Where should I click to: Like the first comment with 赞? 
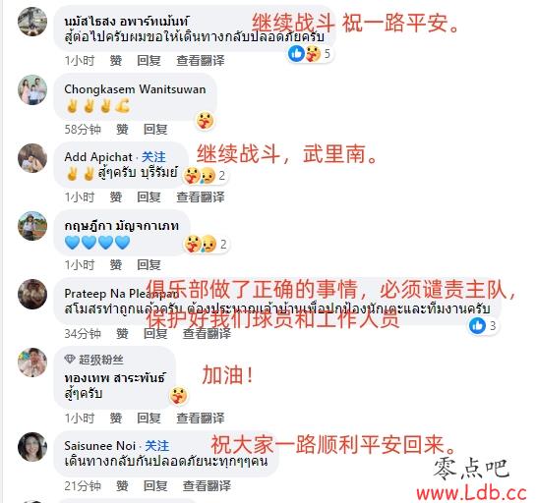pyautogui.click(x=116, y=61)
